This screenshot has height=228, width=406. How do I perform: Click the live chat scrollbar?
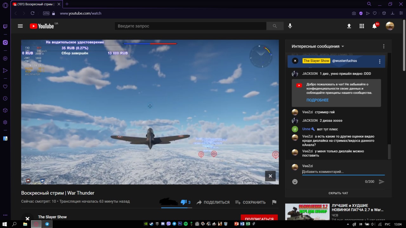[390, 152]
